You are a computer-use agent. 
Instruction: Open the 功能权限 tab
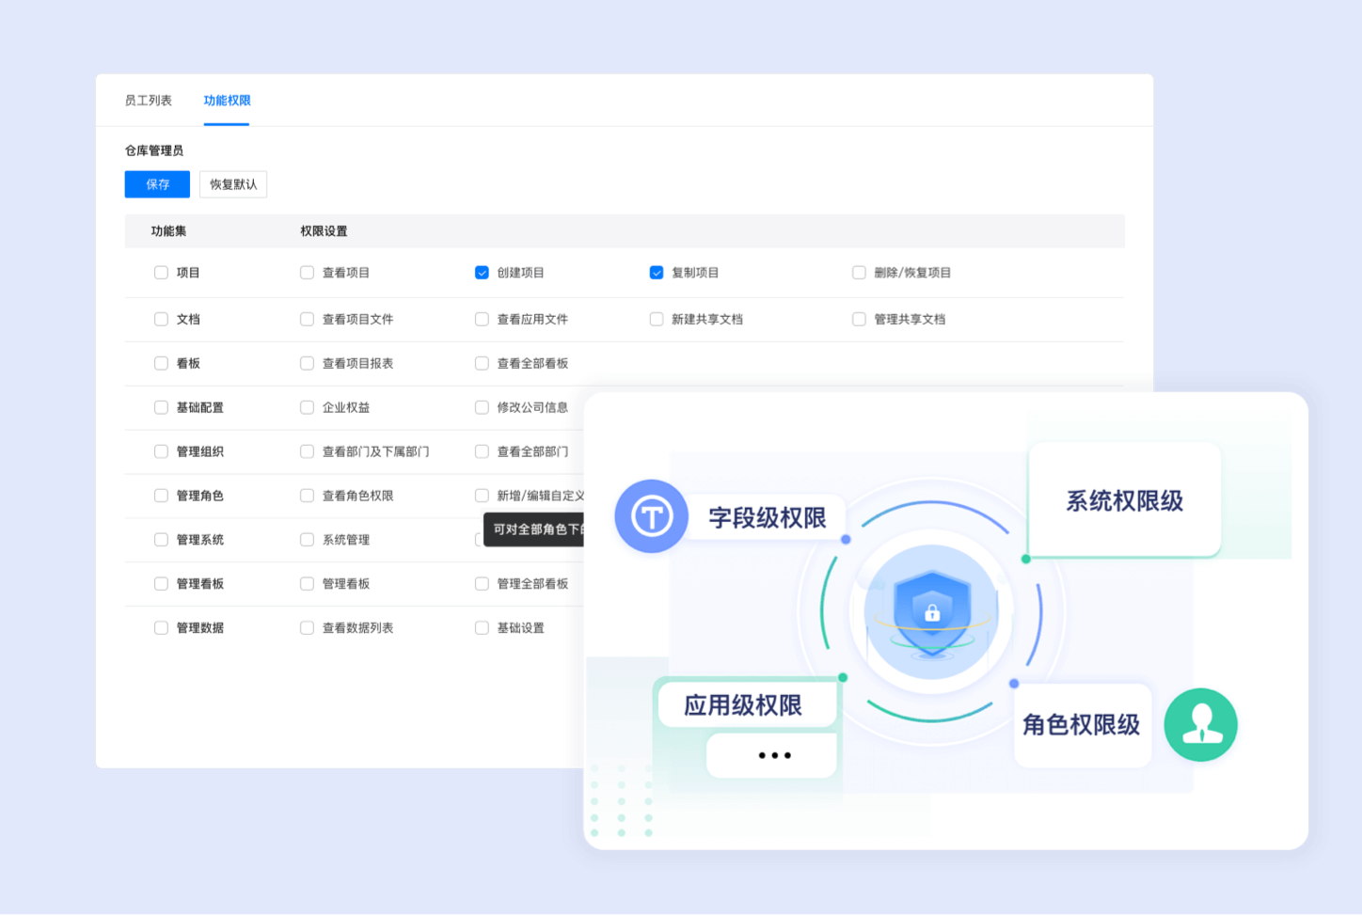pyautogui.click(x=227, y=101)
